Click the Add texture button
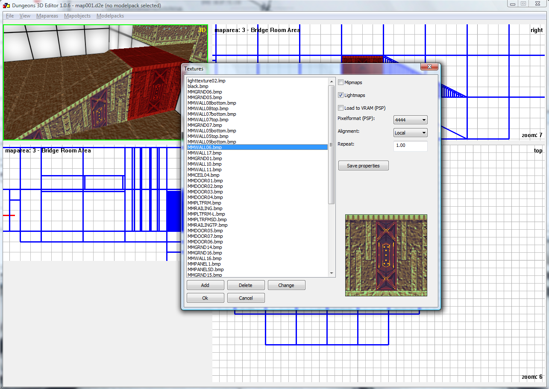This screenshot has width=549, height=389. (205, 285)
